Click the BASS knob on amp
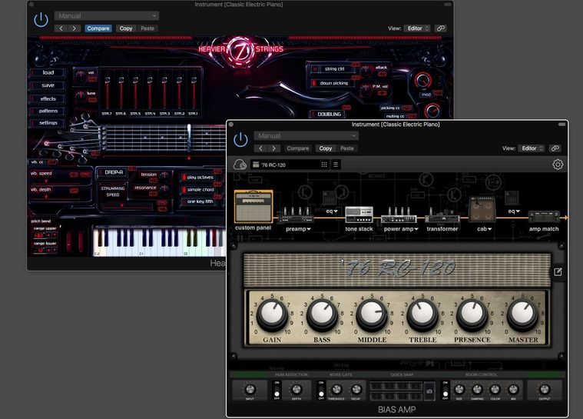The width and height of the screenshot is (583, 419). click(322, 314)
